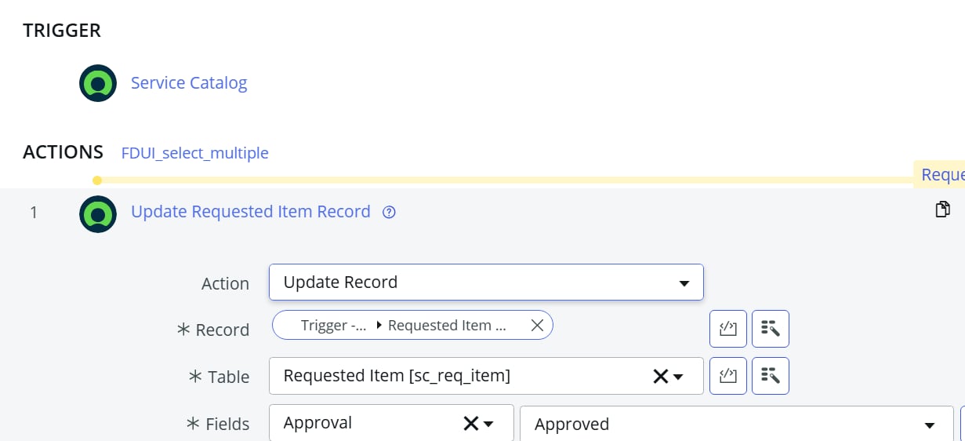Click the copy action clipboard icon
Viewport: 965px width, 441px height.
(x=943, y=210)
